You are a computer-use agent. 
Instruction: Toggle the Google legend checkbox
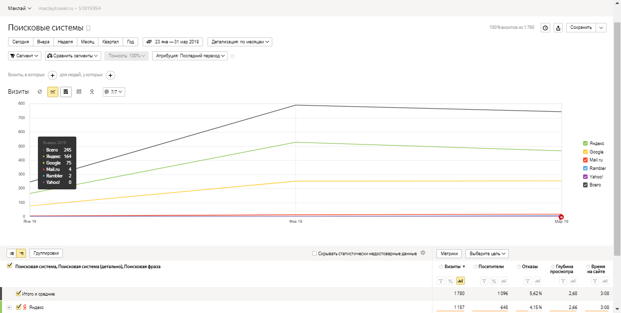point(586,152)
